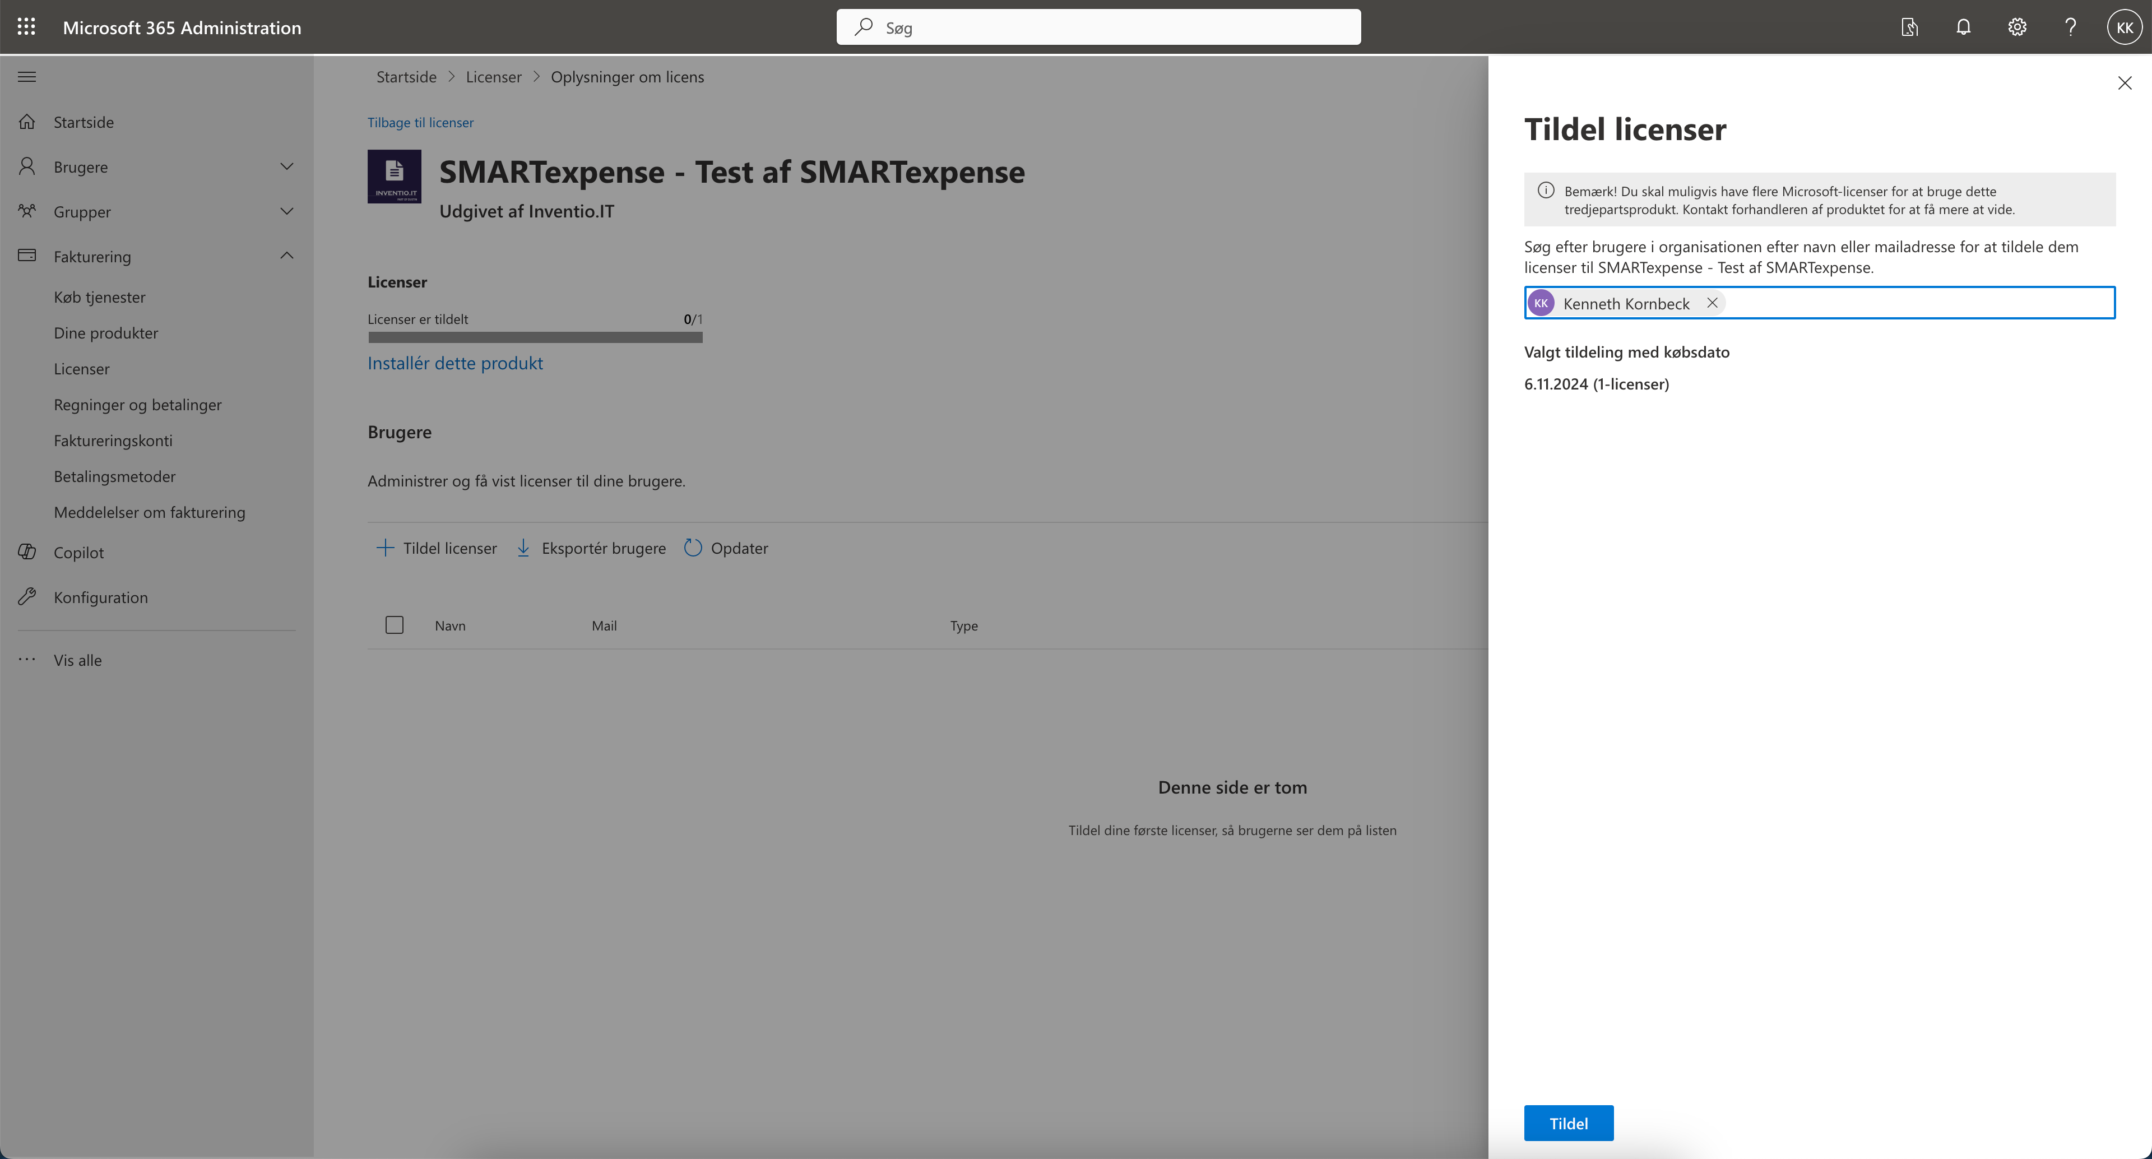Close the Tildel licenser panel
2152x1159 pixels.
pyautogui.click(x=2125, y=83)
